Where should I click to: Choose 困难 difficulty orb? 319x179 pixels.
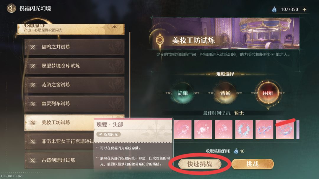(268, 93)
